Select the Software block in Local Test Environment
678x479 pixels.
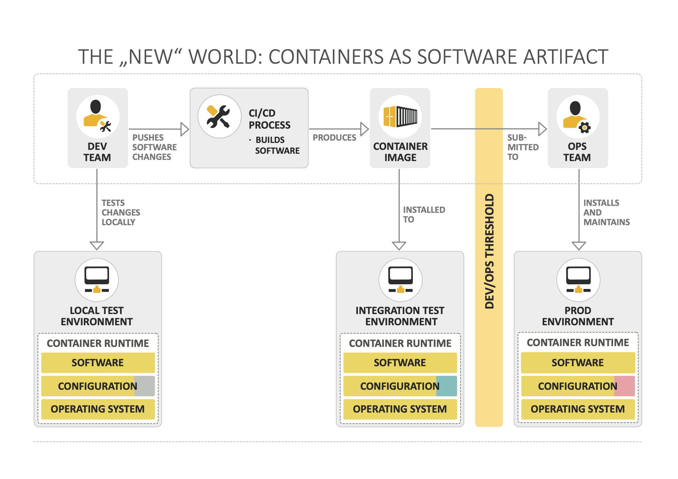coord(98,363)
